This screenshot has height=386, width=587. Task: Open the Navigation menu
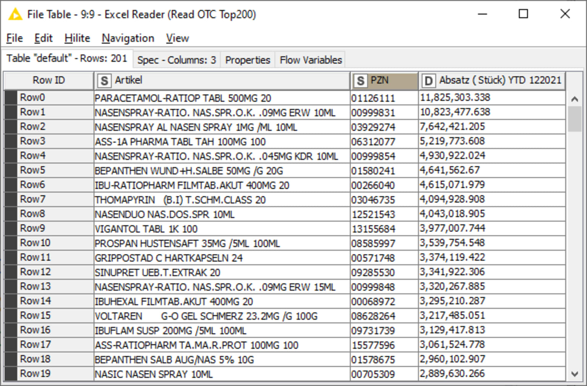coord(128,38)
